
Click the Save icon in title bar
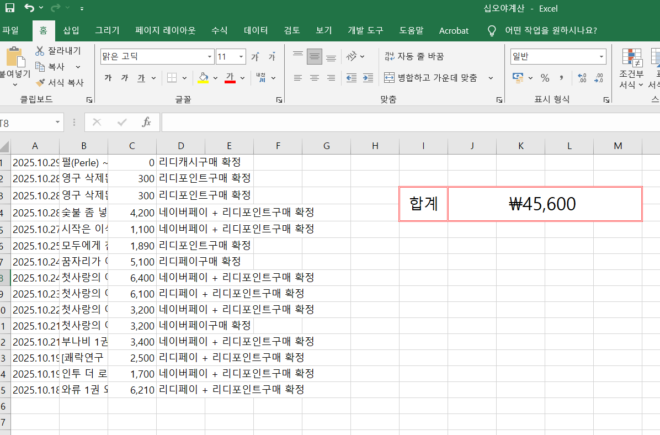click(10, 8)
